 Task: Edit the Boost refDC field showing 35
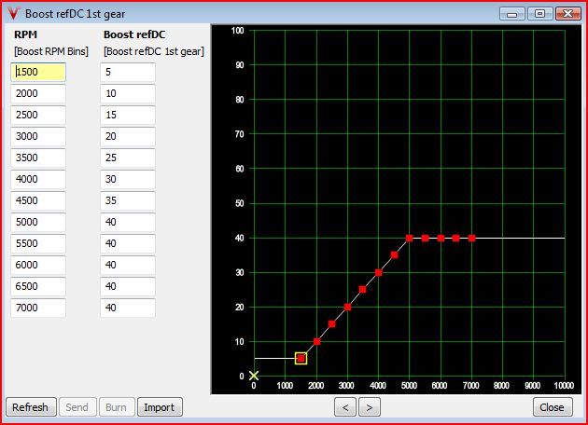point(128,200)
